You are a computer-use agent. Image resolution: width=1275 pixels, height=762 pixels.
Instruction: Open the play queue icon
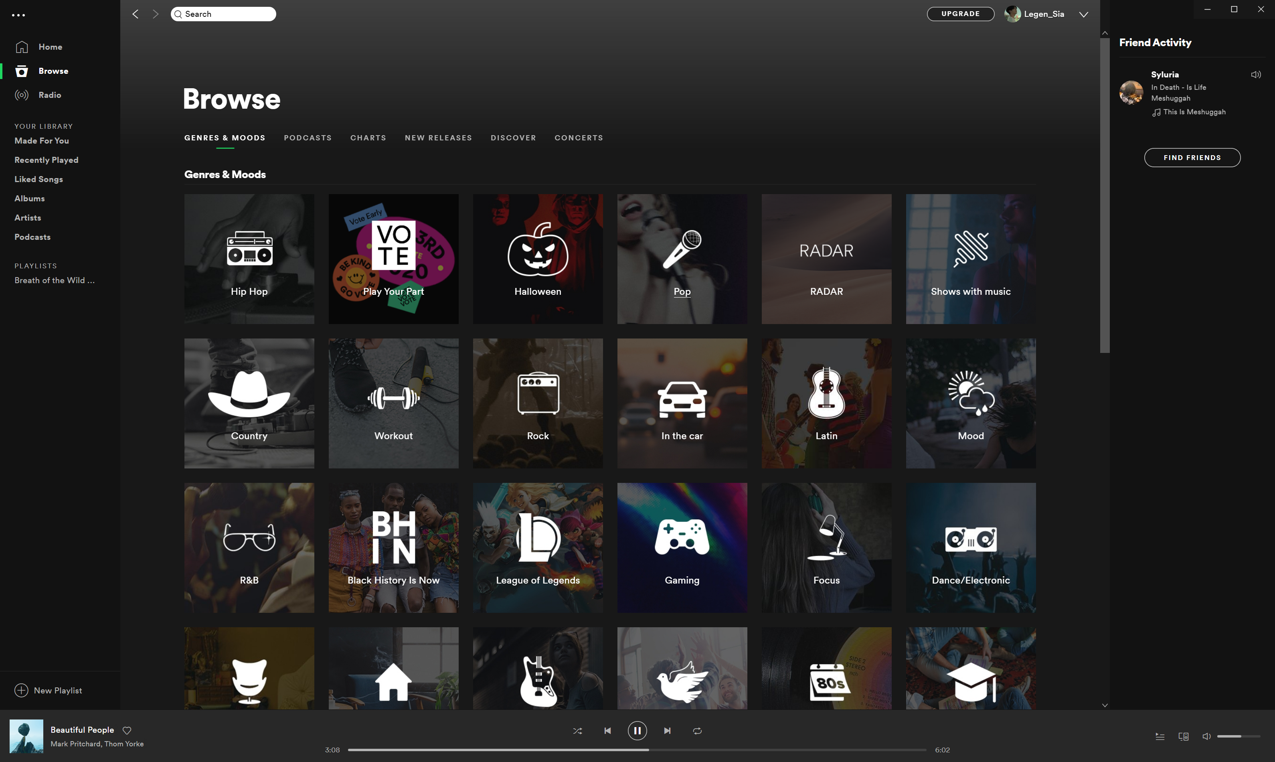tap(1160, 736)
